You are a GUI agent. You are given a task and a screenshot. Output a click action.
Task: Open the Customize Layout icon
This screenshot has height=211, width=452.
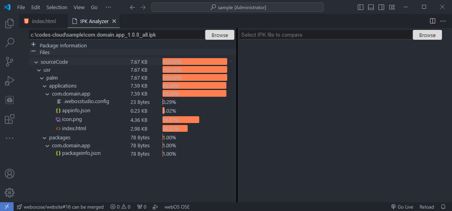392,7
